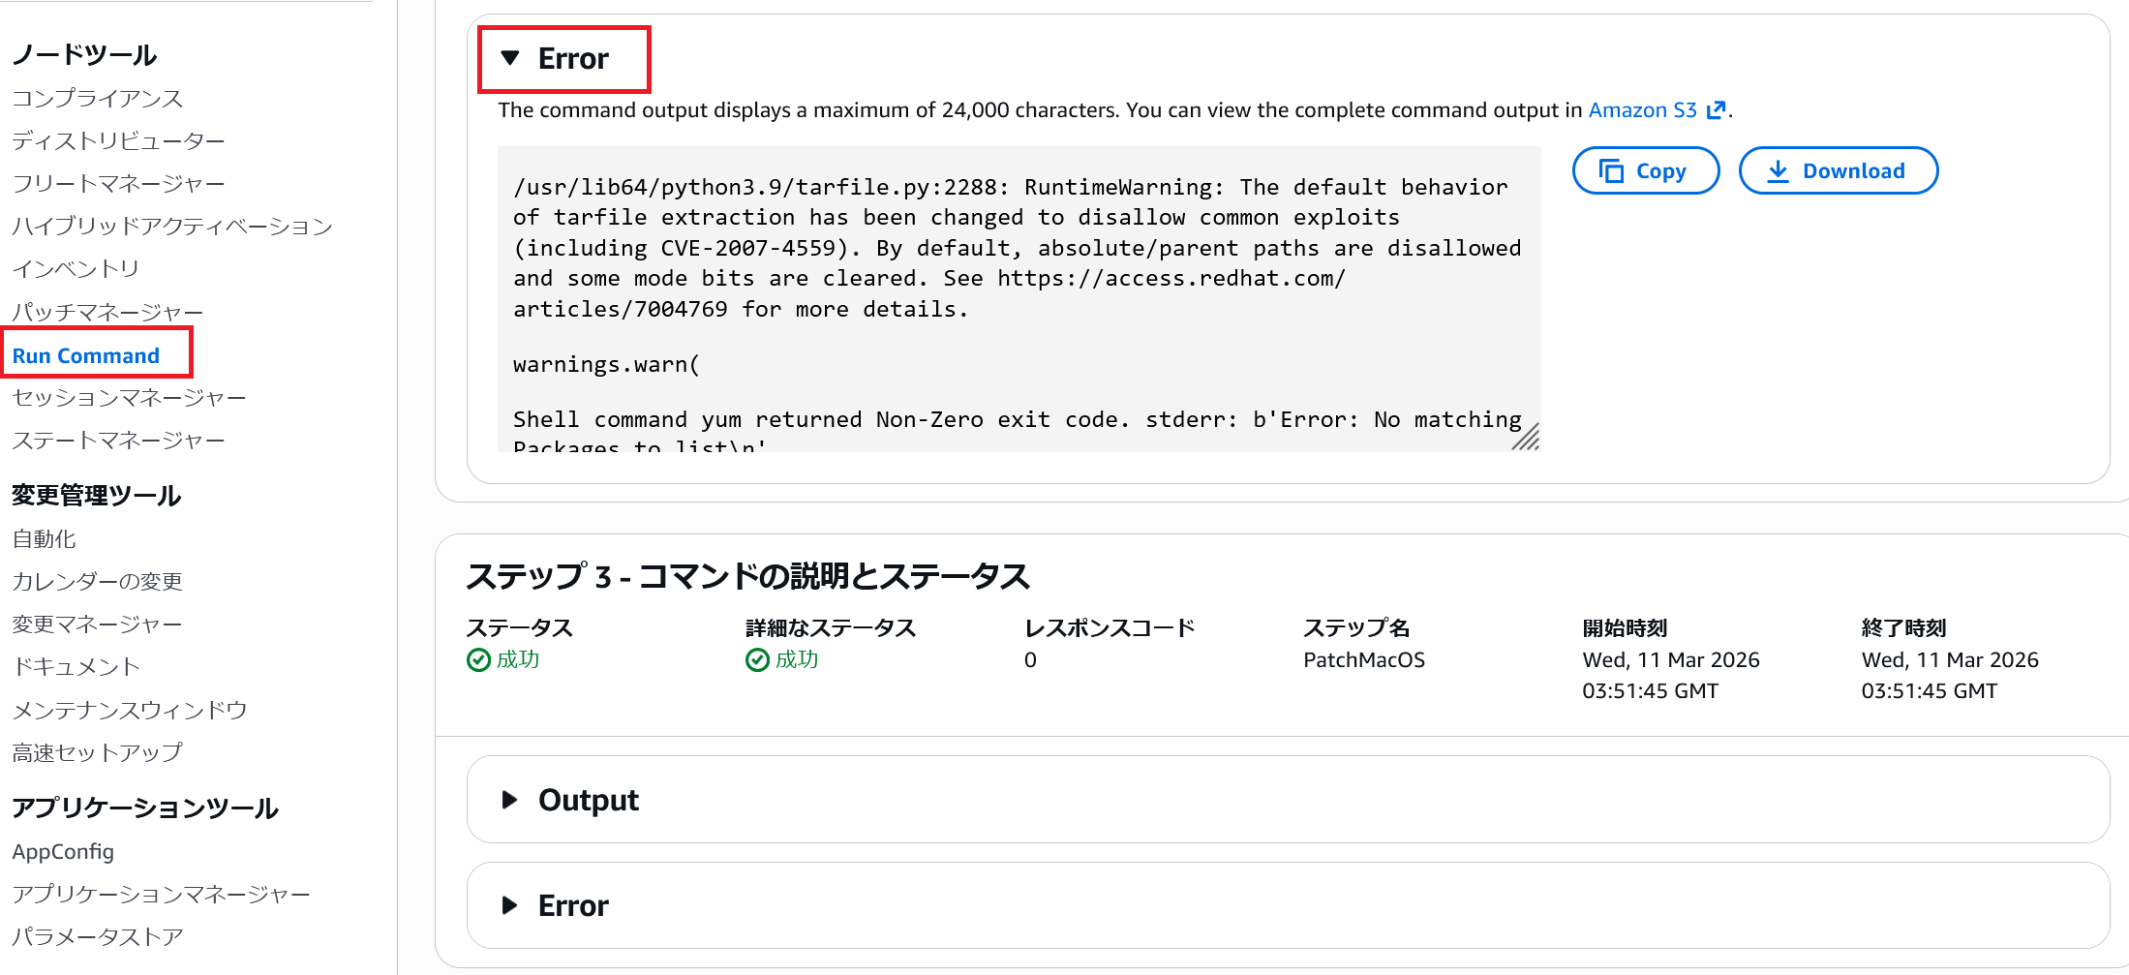
Task: Open ステートマネージャー from node tools
Action: (x=118, y=441)
